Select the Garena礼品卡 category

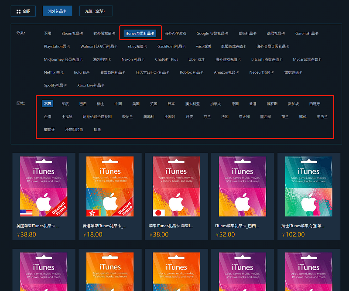click(307, 34)
